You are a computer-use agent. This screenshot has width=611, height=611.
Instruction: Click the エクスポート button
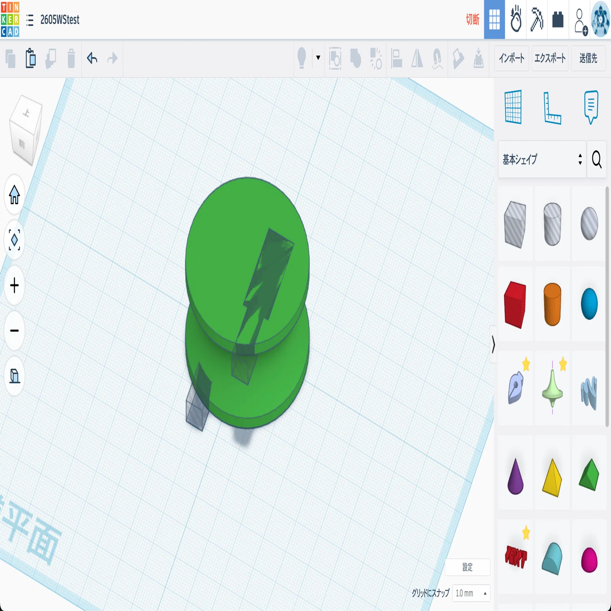(x=550, y=58)
